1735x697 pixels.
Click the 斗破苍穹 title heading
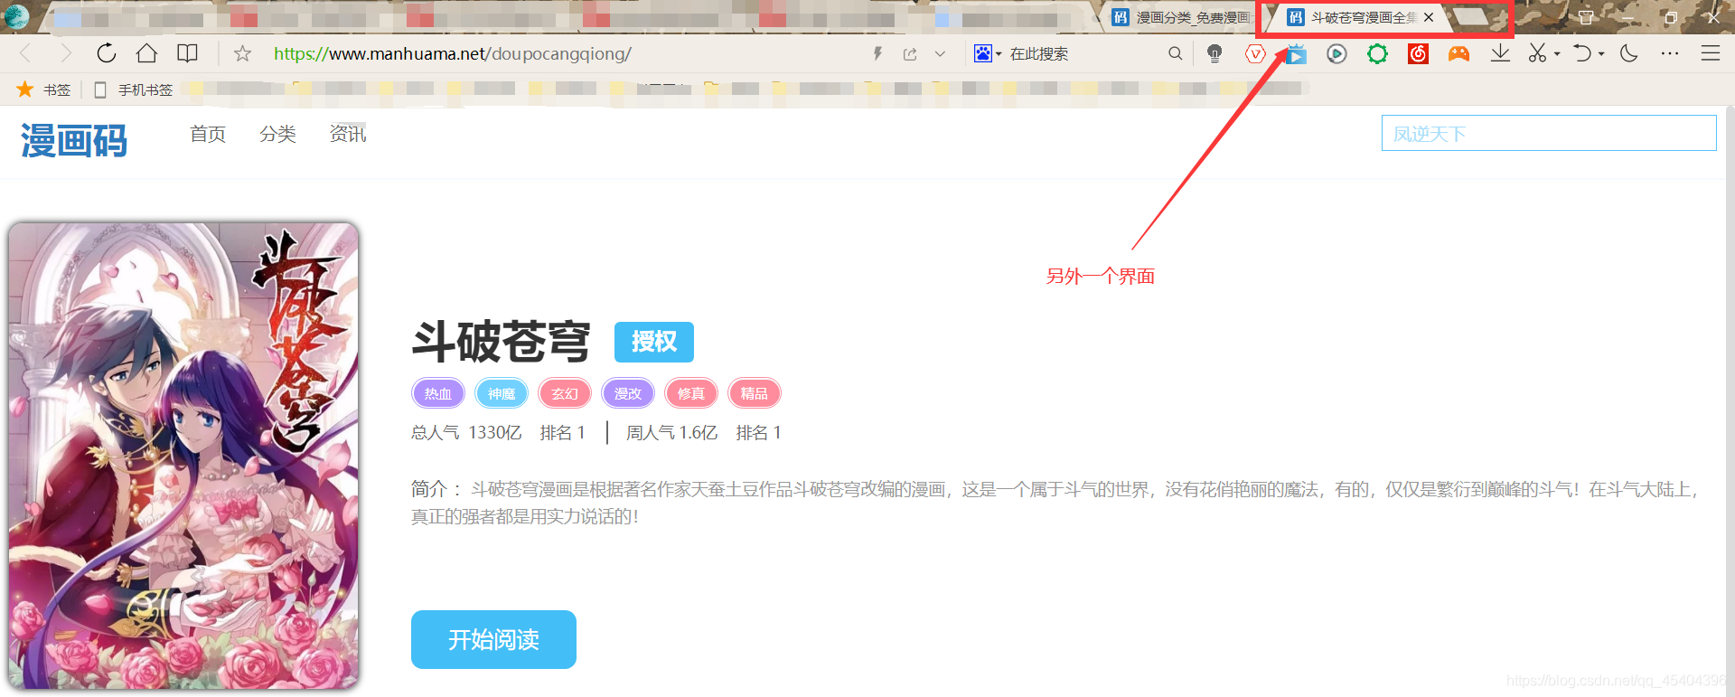[x=502, y=341]
